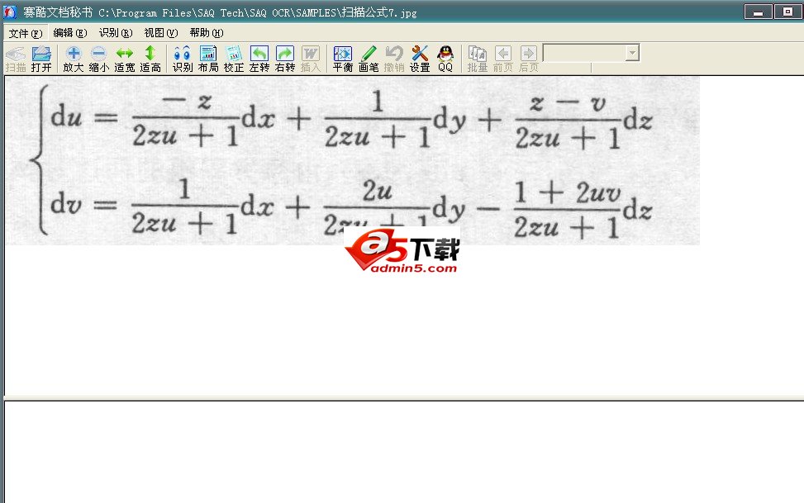Click the QQ penguin icon
Image resolution: width=804 pixels, height=503 pixels.
point(445,59)
